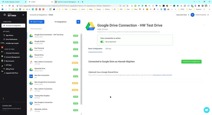The width and height of the screenshot is (212, 115).
Task: Select New Dropbox Connection row
Action: pyautogui.click(x=54, y=103)
